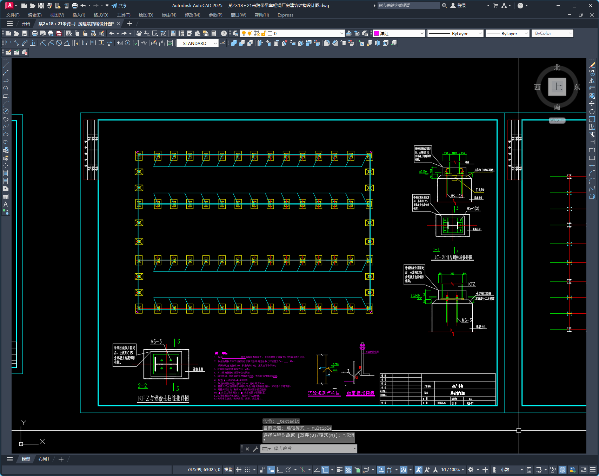Select the Rectangle drawing tool

6,96
